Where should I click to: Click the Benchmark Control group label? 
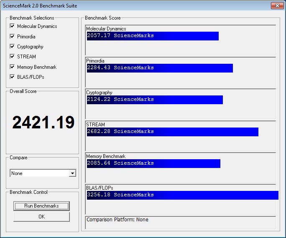(28, 192)
